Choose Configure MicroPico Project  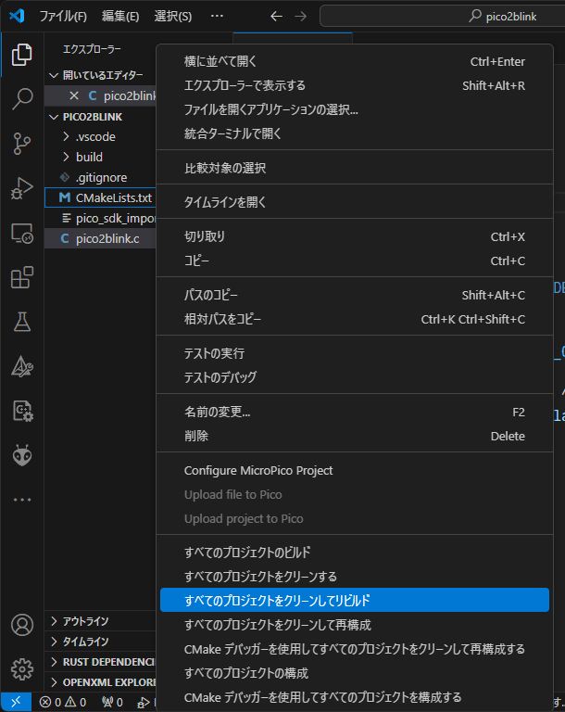355,470
